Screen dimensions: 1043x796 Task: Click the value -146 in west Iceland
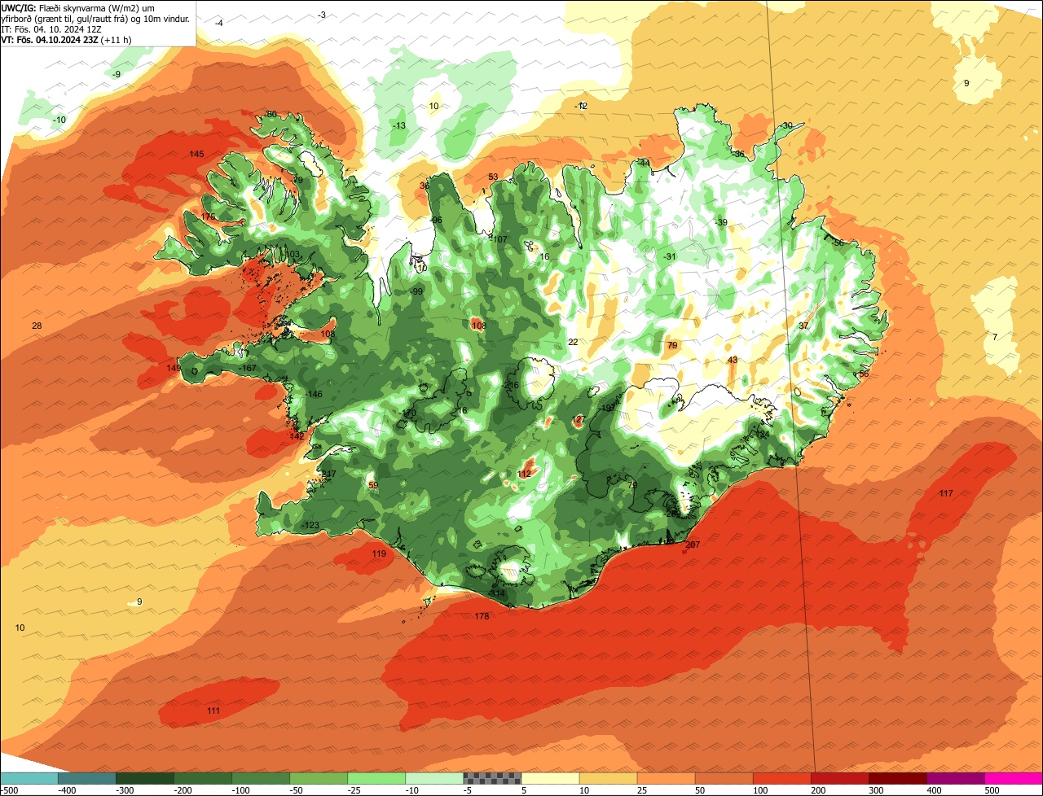[x=313, y=395]
